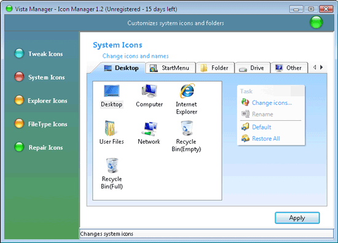Switch to the Drive tab
Viewport: 338px width, 243px height.
[252, 68]
